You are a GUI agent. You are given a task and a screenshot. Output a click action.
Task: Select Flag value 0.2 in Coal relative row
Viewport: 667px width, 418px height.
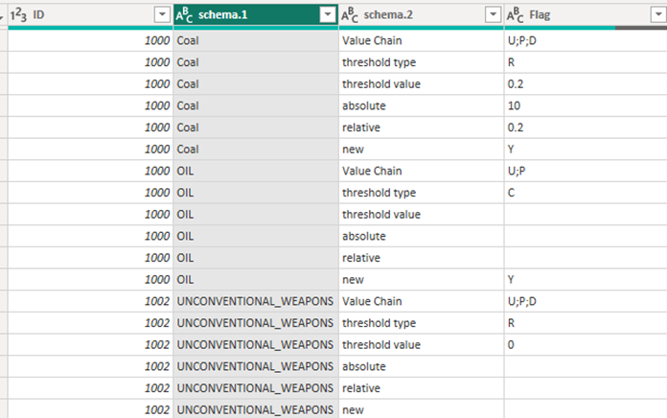(x=586, y=128)
